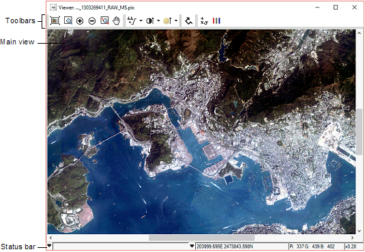Click the empty status bar message field
Viewport: 365px width, 252px height.
[121, 247]
